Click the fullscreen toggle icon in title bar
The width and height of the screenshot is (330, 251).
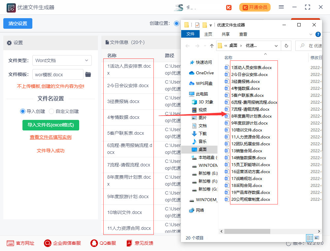(x=308, y=7)
